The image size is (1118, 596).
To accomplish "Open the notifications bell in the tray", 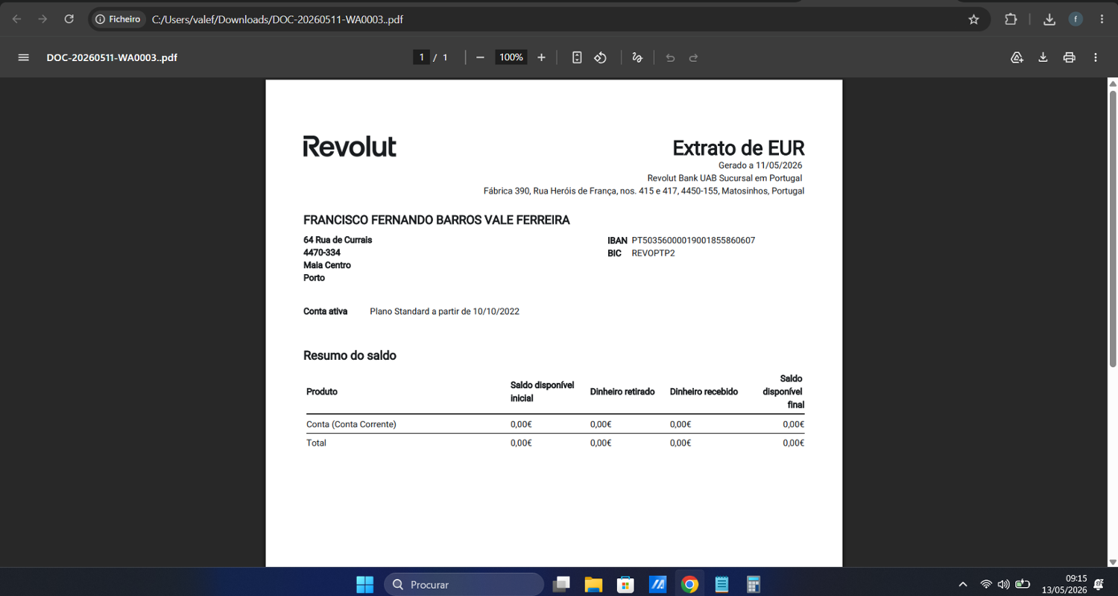I will point(1099,585).
